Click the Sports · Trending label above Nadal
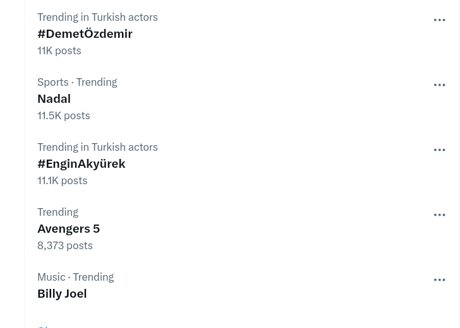Viewport: 460px width, 328px height. [77, 82]
